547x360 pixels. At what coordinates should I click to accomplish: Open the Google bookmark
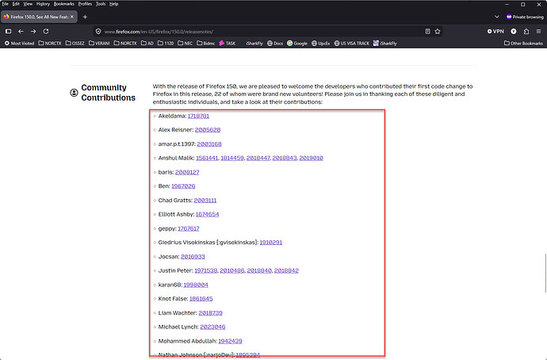[297, 44]
